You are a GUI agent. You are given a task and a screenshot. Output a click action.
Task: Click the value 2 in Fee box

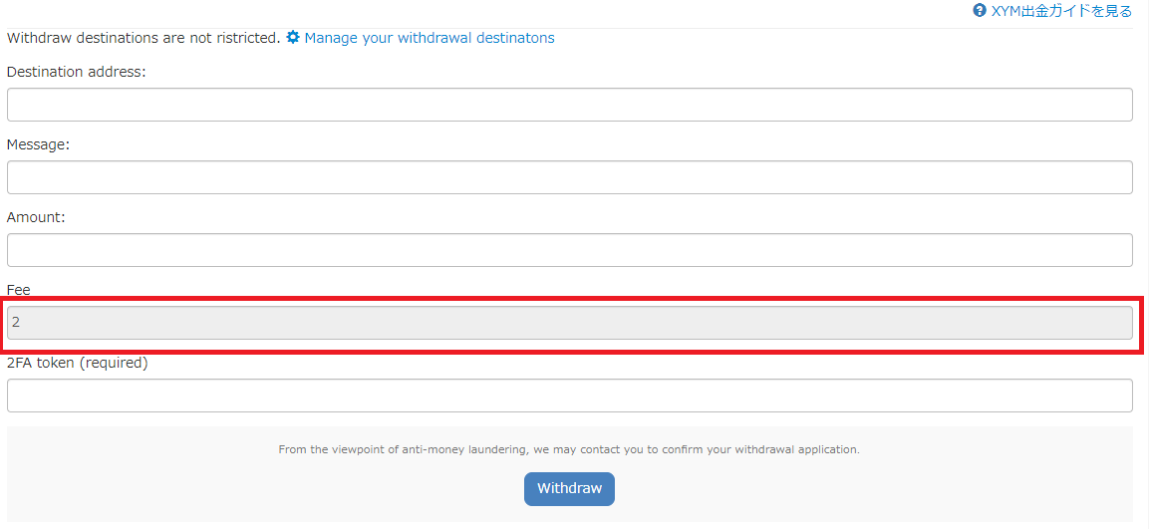15,323
